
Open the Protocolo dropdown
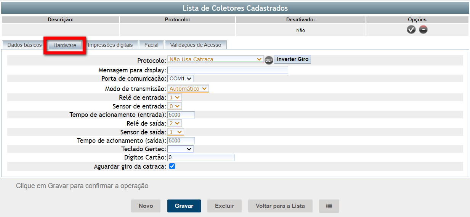click(x=215, y=59)
